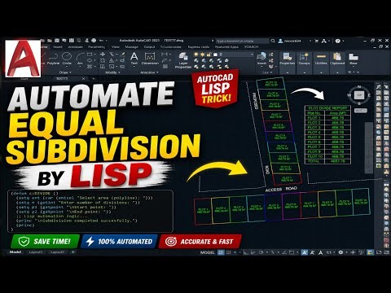The width and height of the screenshot is (391, 293).
Task: Select the Arc draw tool
Action: (x=80, y=59)
